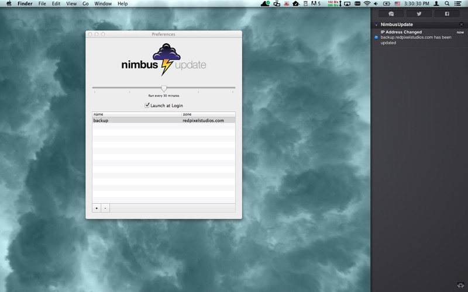Click the memory chip menu bar icon
468x292 pixels.
pos(357,4)
